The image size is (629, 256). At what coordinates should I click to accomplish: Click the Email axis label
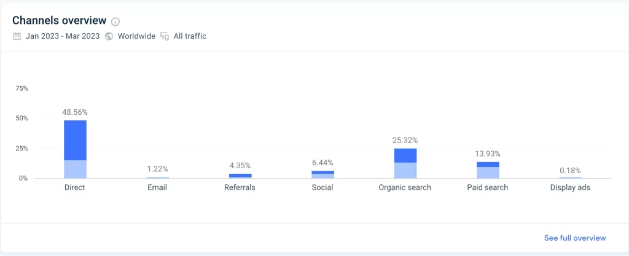157,187
